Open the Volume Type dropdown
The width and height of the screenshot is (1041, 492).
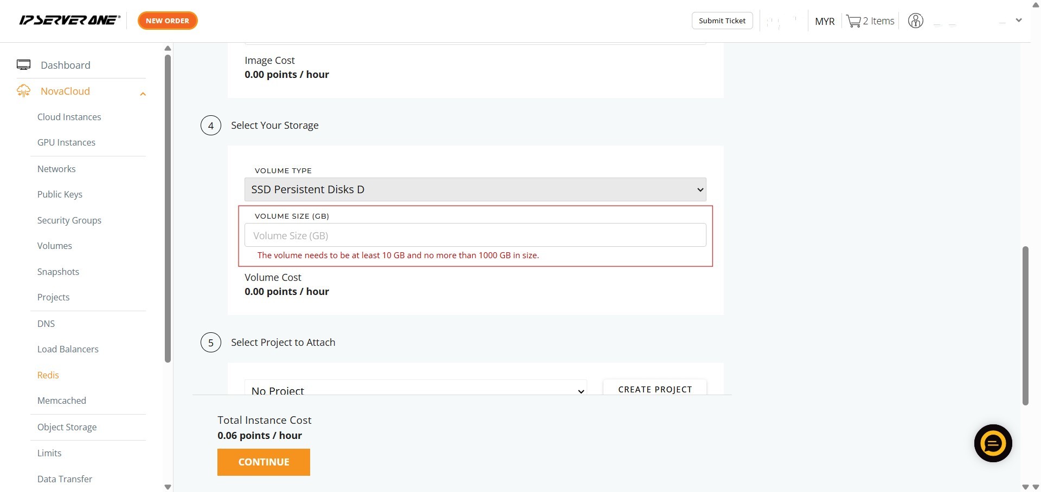(x=475, y=189)
